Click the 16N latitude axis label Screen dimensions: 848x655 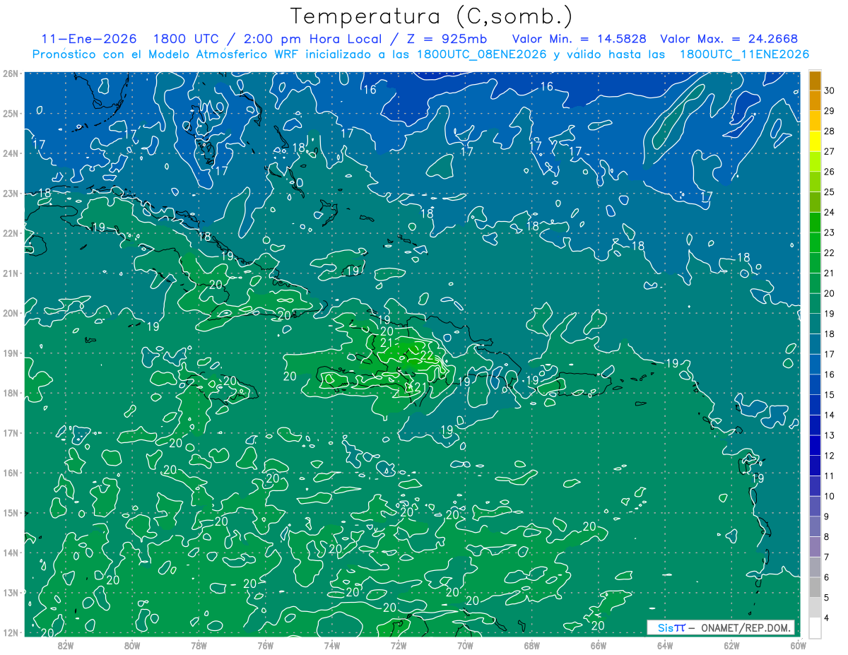pos(10,473)
